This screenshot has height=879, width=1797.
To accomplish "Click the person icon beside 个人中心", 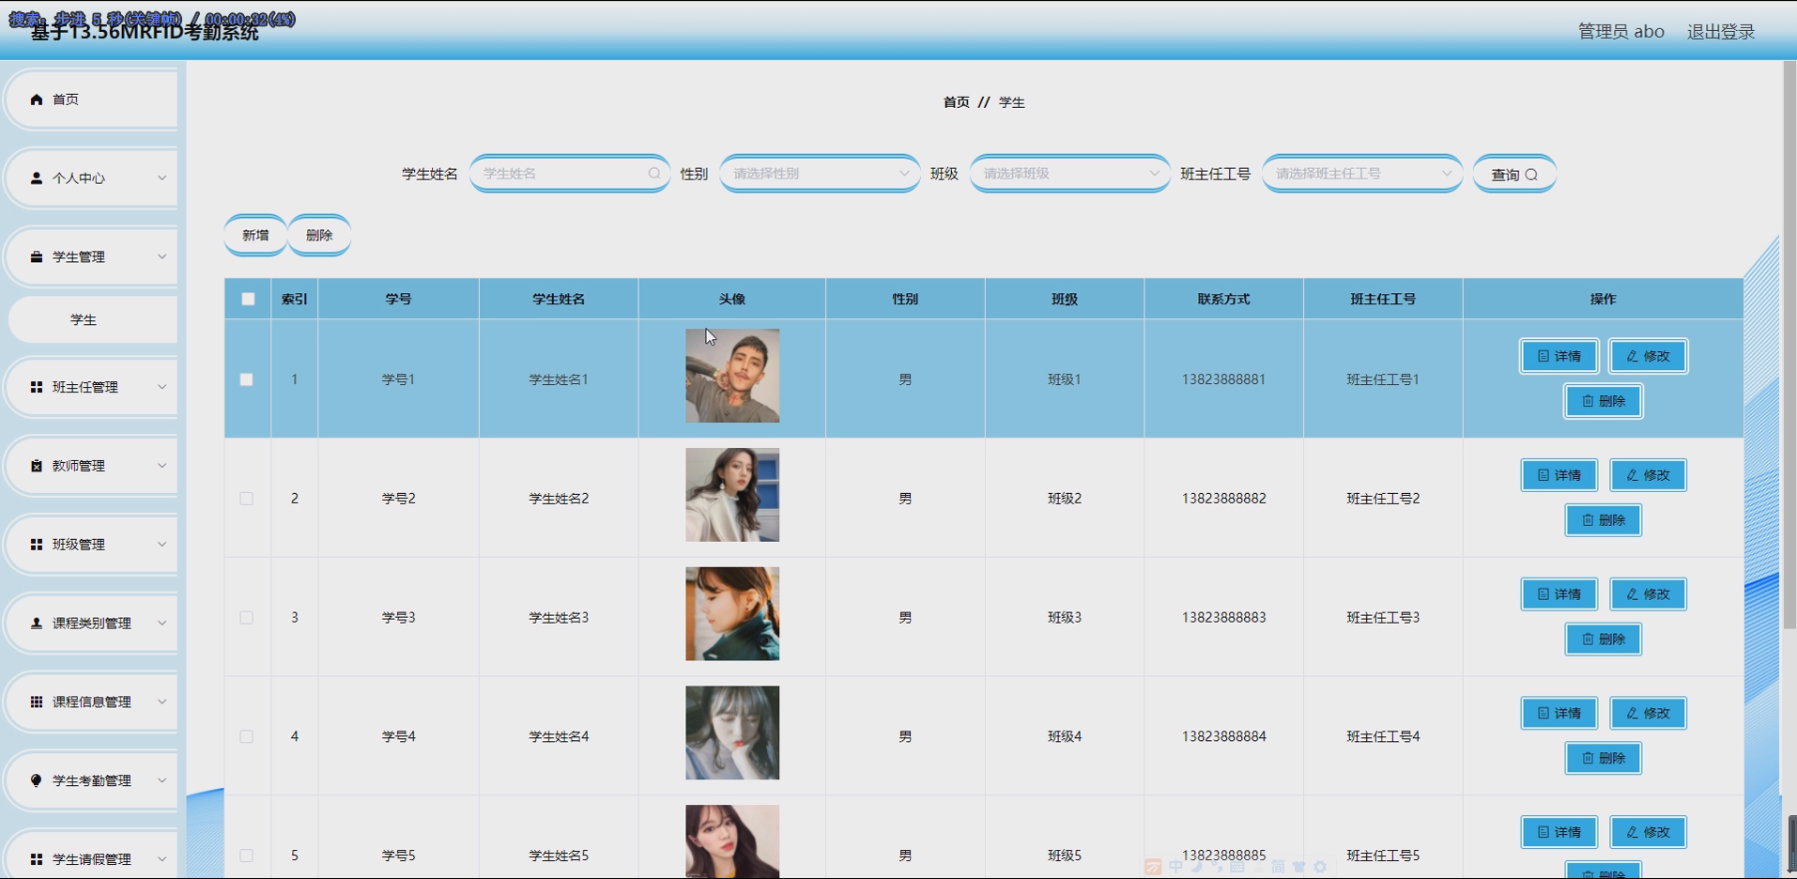I will [x=37, y=178].
